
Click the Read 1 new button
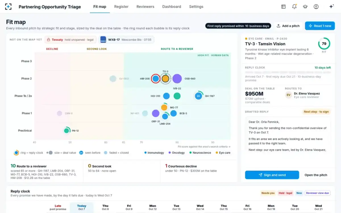pyautogui.click(x=320, y=26)
